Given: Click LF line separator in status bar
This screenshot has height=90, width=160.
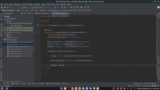Looking at the screenshot, I should pos(134,86).
